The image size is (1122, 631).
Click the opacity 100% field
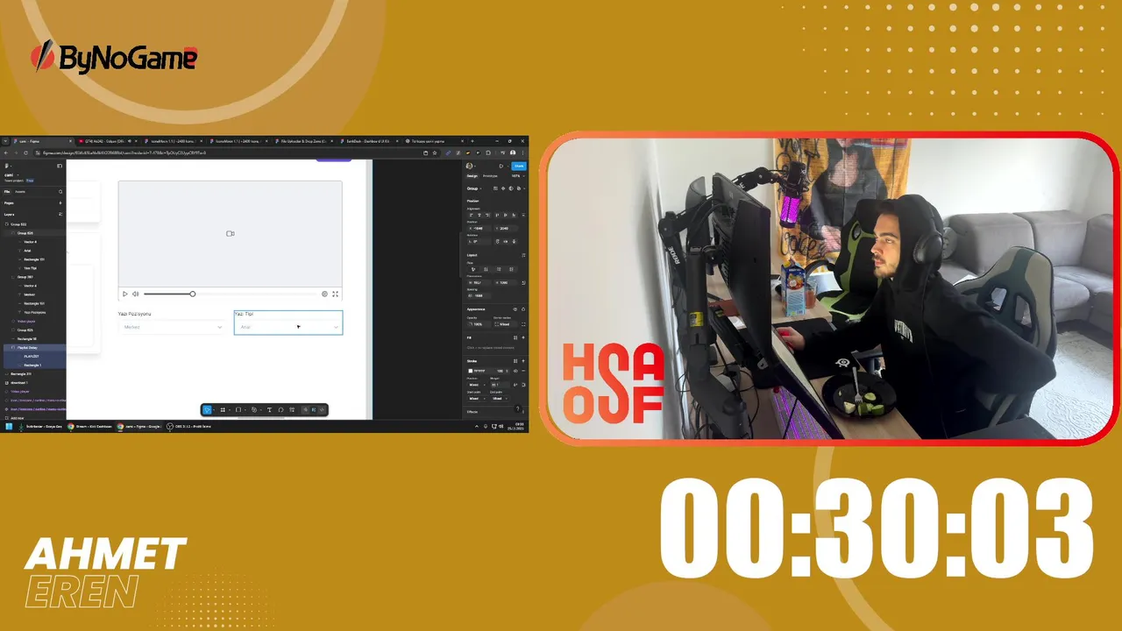point(479,324)
